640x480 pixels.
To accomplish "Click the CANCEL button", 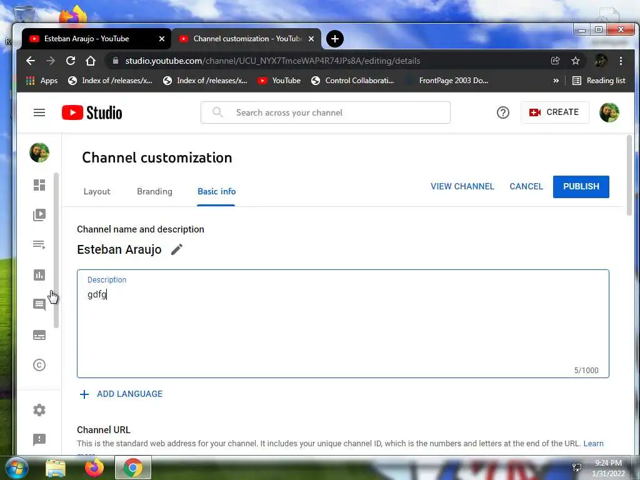I will click(x=526, y=186).
